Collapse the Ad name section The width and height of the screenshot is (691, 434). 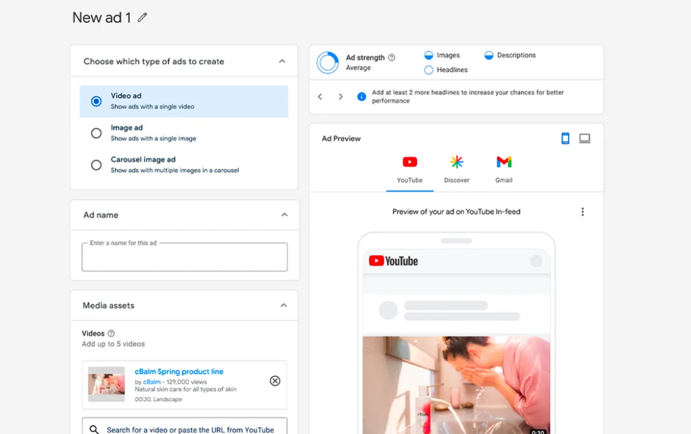[284, 215]
